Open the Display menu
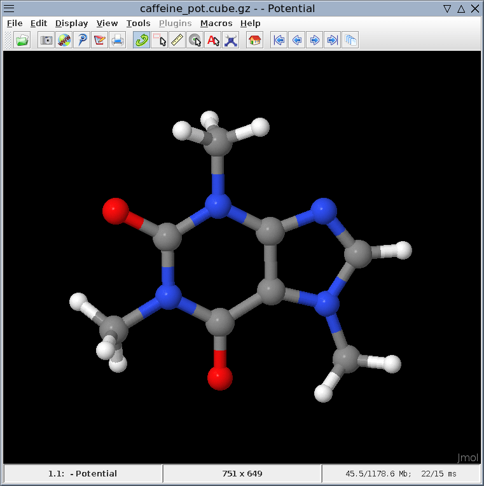 click(x=72, y=24)
